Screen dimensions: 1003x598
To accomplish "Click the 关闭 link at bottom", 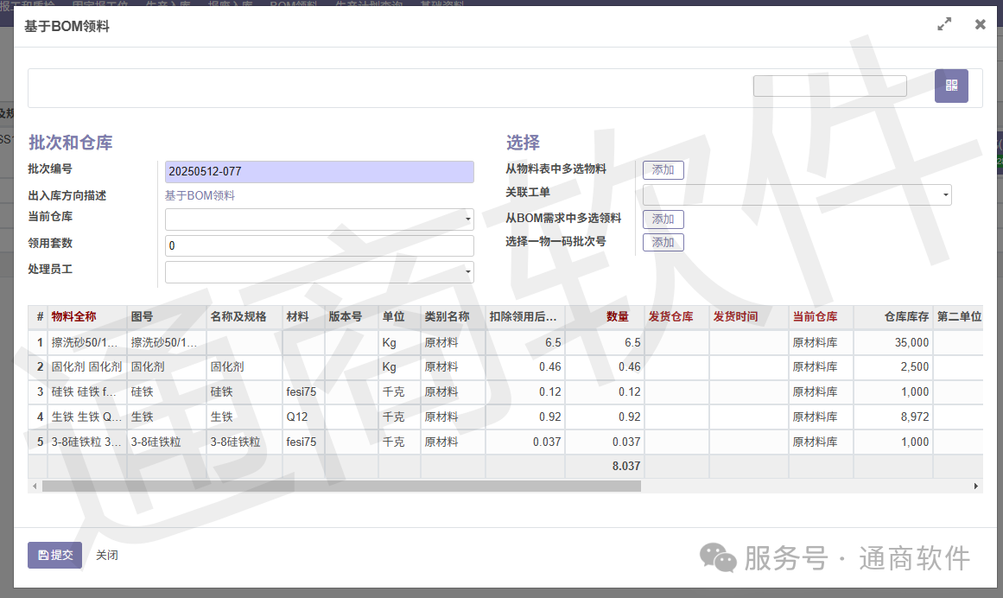I will pyautogui.click(x=107, y=555).
